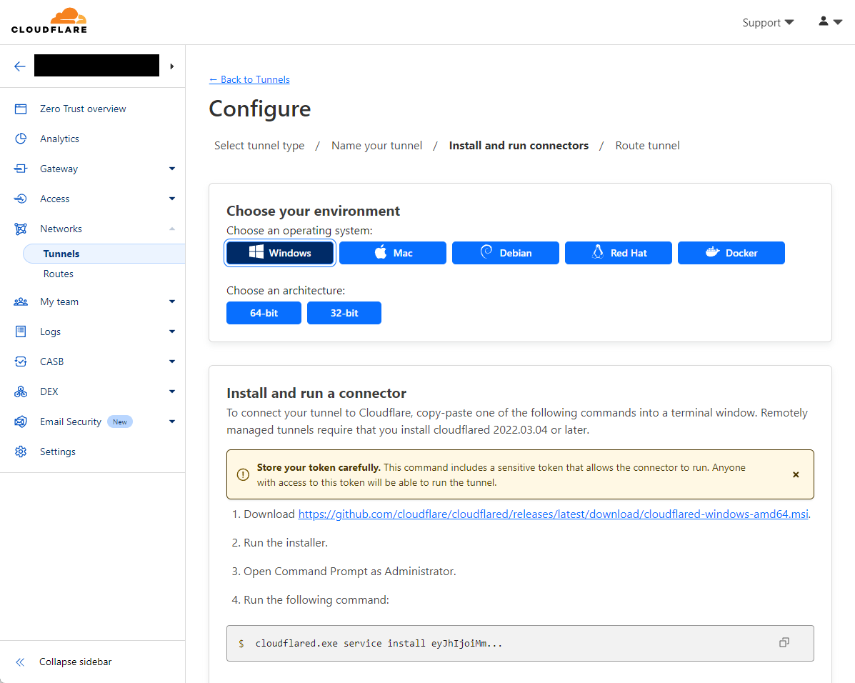Viewport: 855px width, 683px height.
Task: Follow the Back to Tunnels link
Action: tap(249, 79)
